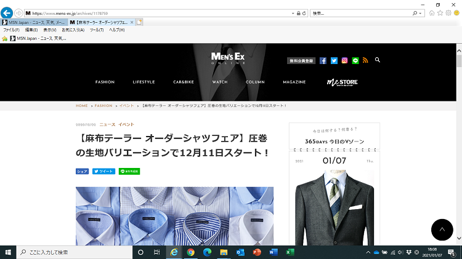Open the COLUMN navigation item
The height and width of the screenshot is (259, 462).
[255, 82]
